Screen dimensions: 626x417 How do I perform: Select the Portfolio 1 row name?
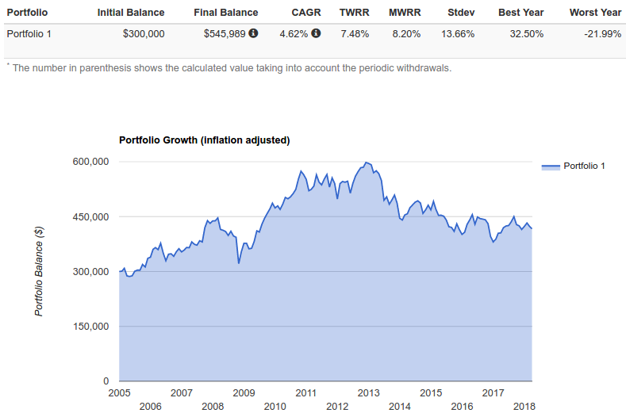[x=29, y=34]
